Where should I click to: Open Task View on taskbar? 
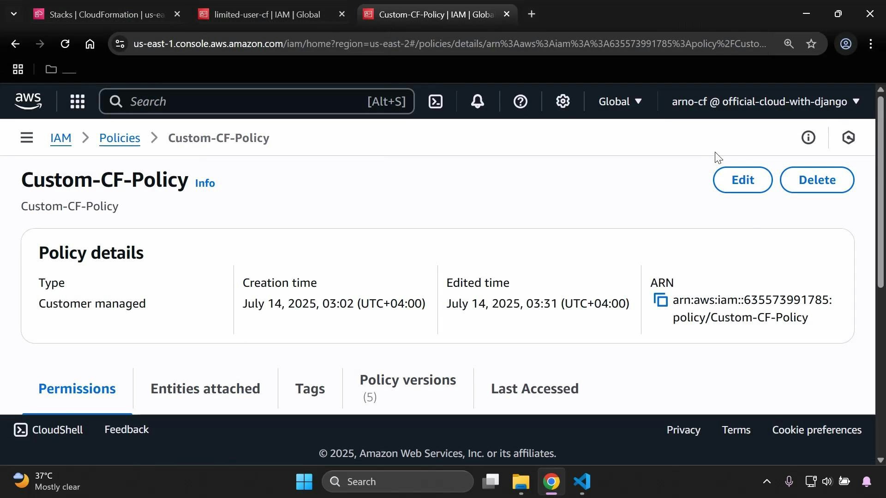pyautogui.click(x=491, y=482)
